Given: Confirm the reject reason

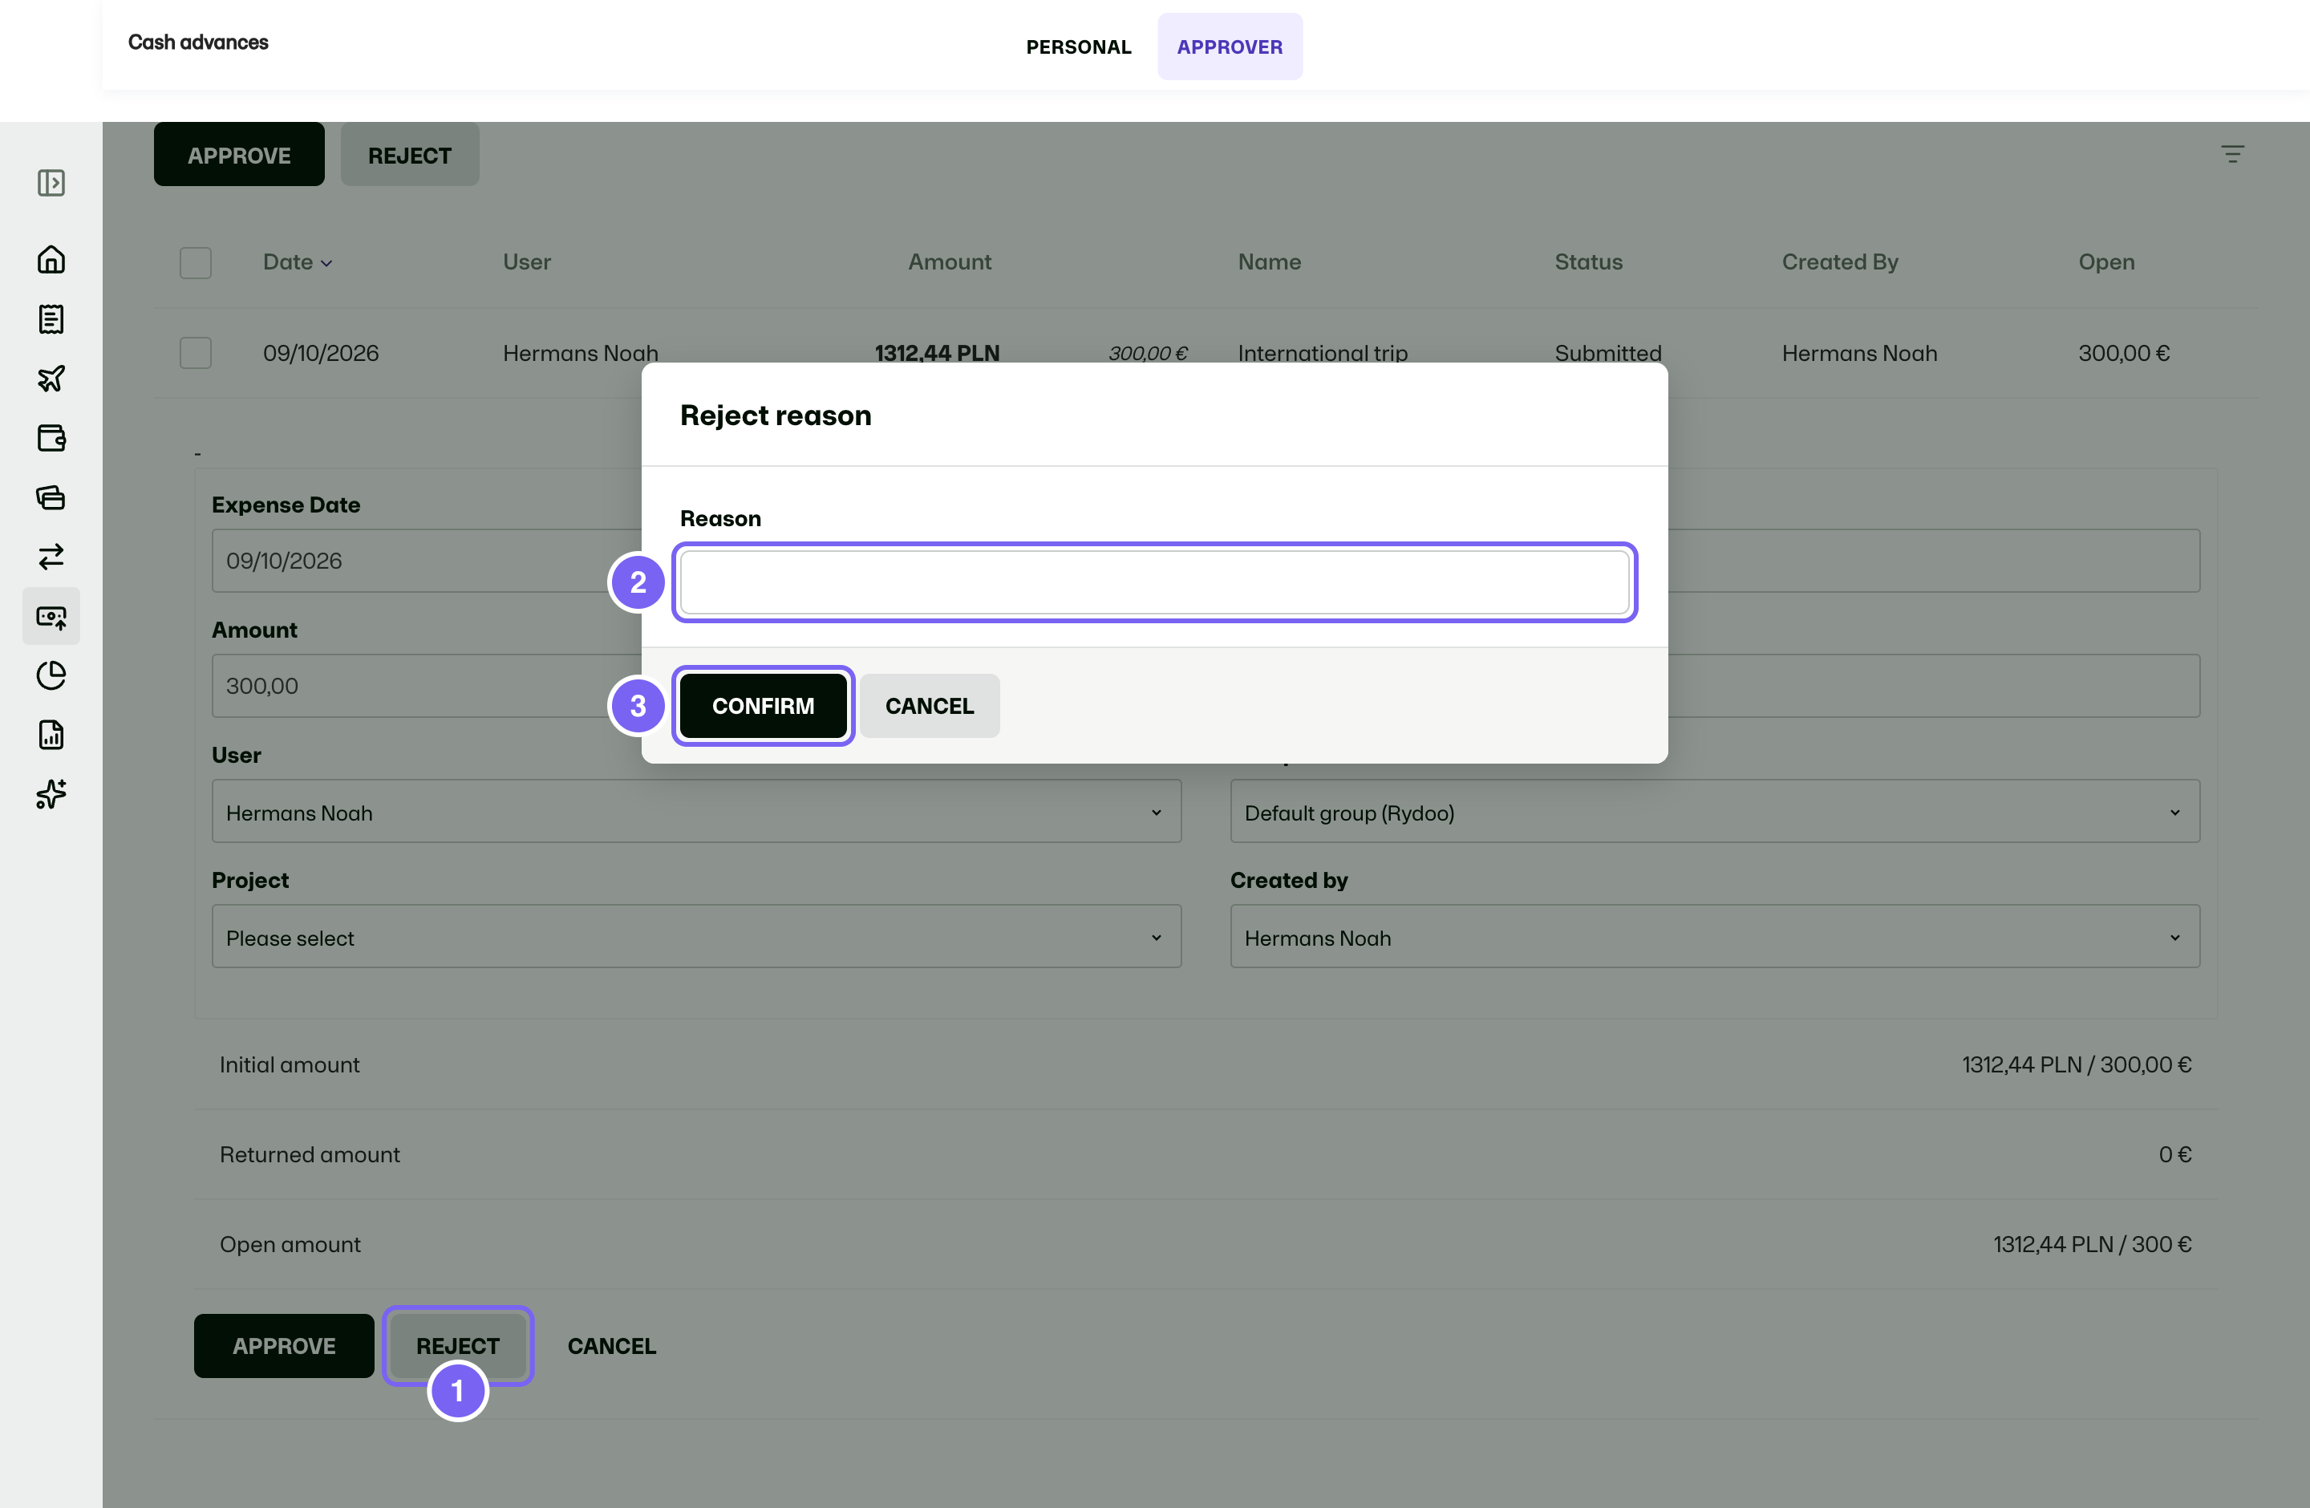Looking at the screenshot, I should (x=763, y=706).
